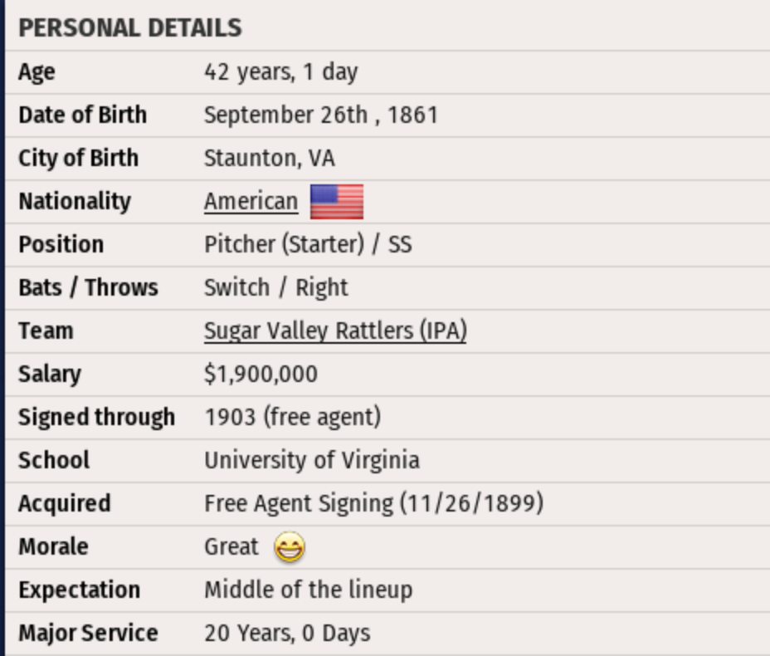Click the Great morale text
The width and height of the screenshot is (770, 656).
pos(231,546)
